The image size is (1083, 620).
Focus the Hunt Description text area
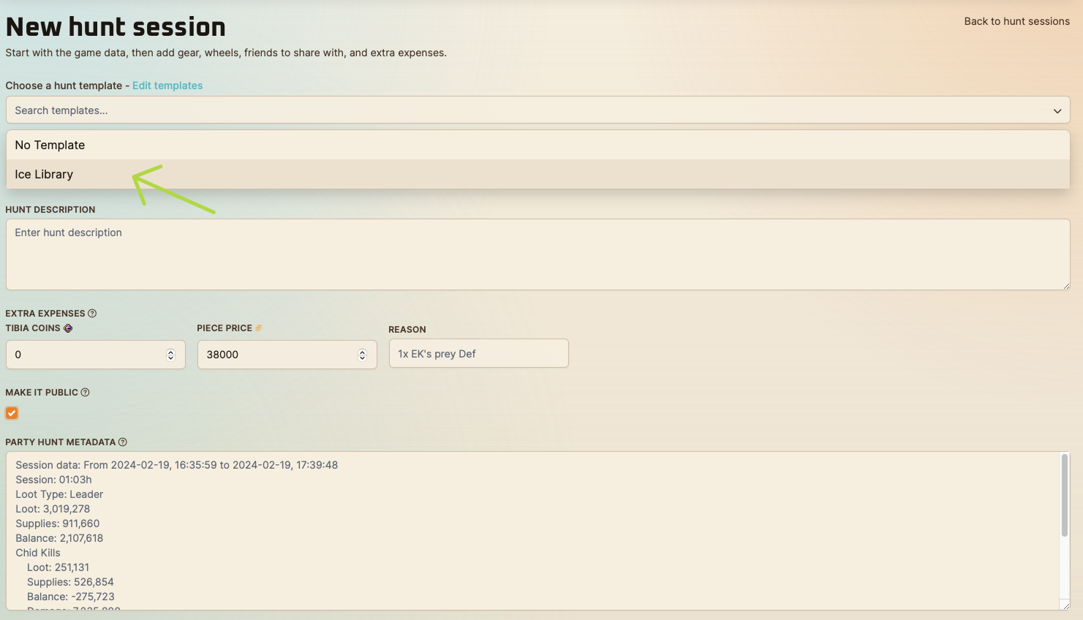pos(537,254)
